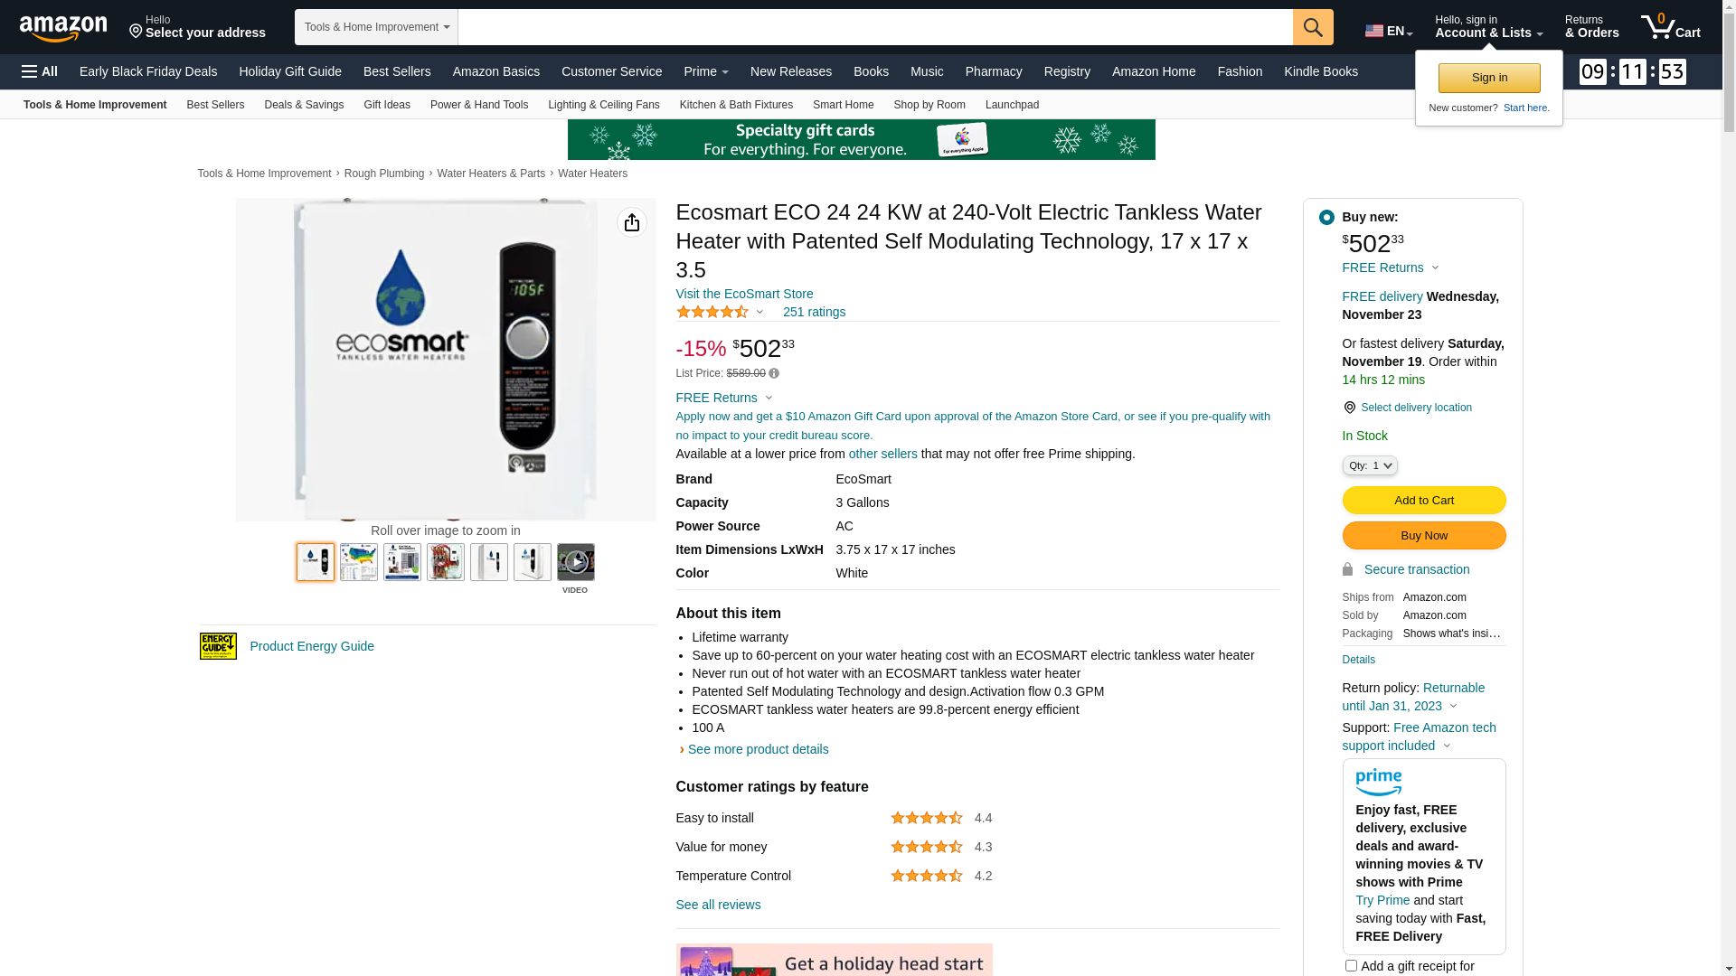Click the list price info icon
This screenshot has width=1736, height=976.
(774, 373)
